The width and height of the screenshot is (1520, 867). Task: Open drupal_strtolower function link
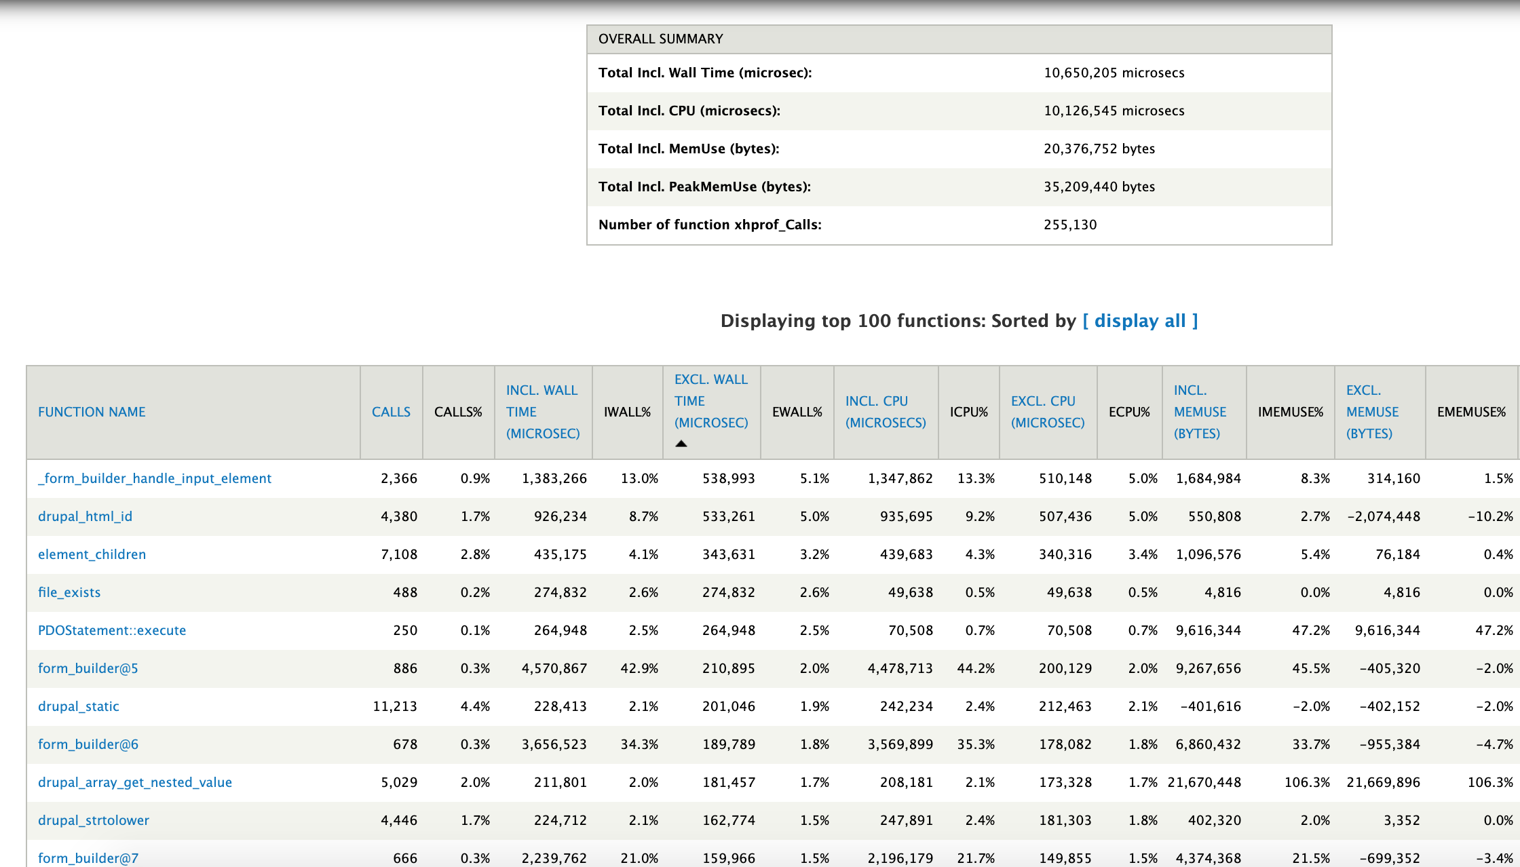coord(94,820)
